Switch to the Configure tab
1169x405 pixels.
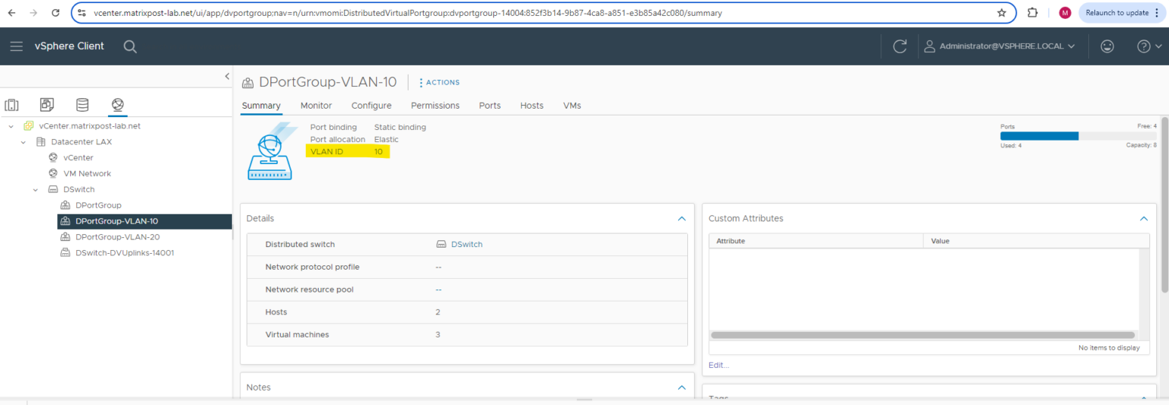coord(371,106)
